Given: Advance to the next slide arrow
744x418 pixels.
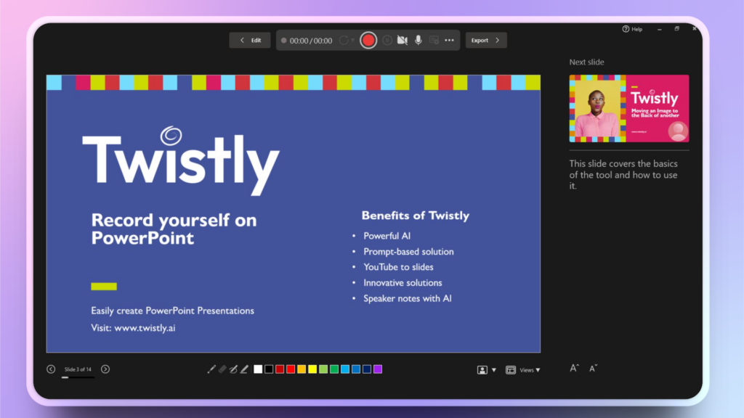Looking at the screenshot, I should tap(105, 369).
